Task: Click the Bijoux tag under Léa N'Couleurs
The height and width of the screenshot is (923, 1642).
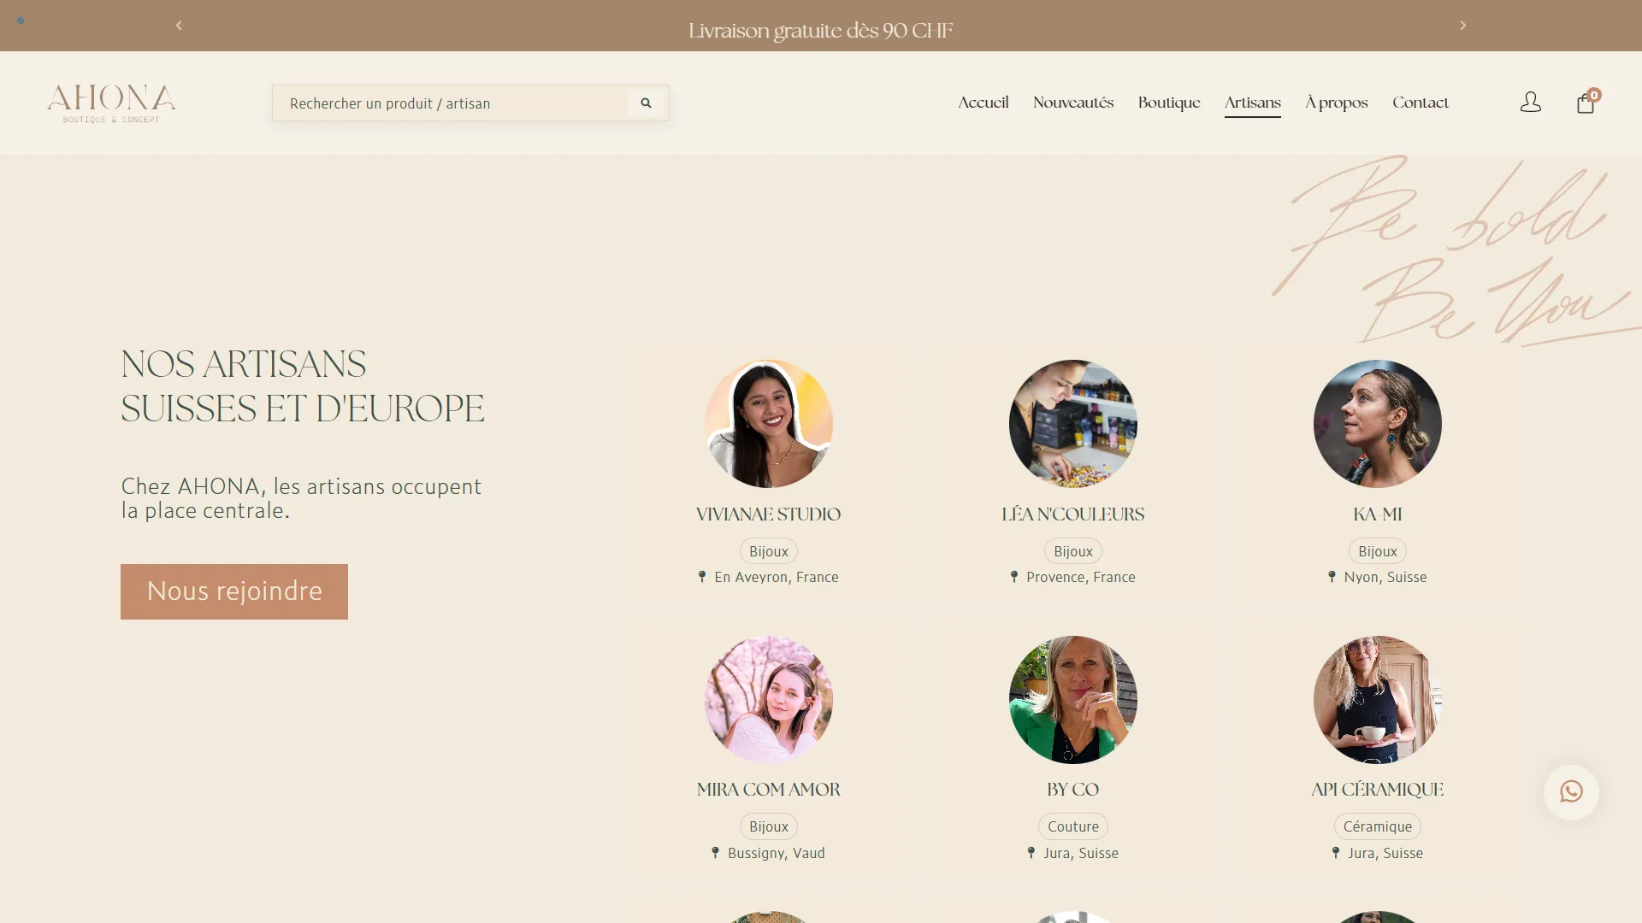Action: tap(1073, 551)
